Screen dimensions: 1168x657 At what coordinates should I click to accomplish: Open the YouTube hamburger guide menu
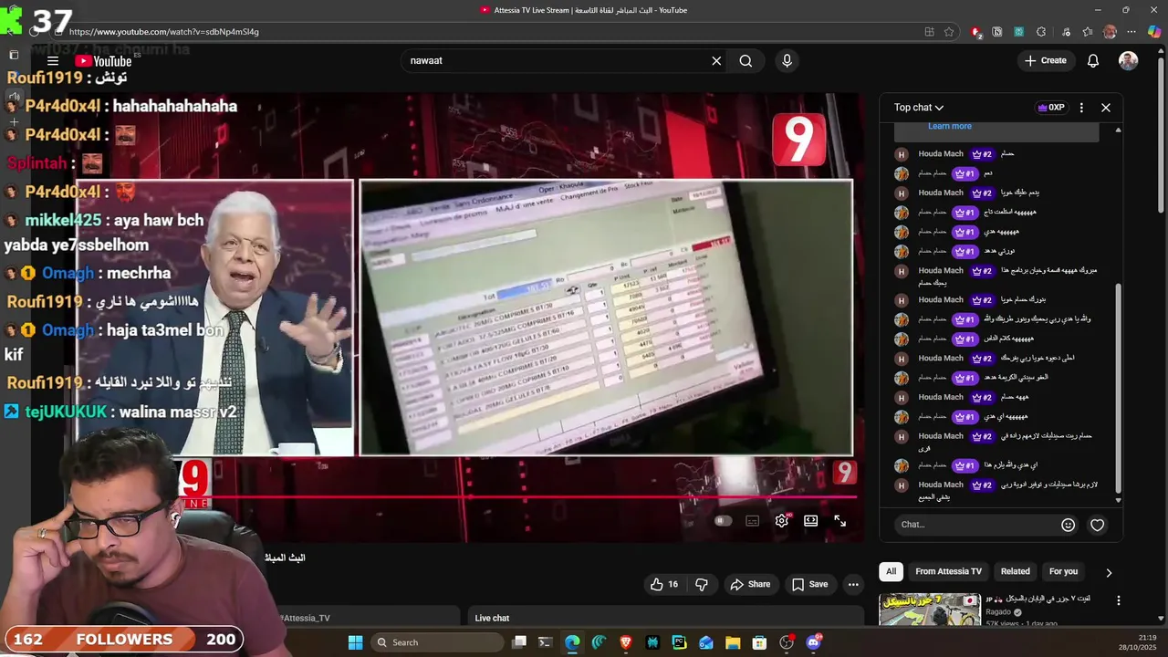pos(53,61)
